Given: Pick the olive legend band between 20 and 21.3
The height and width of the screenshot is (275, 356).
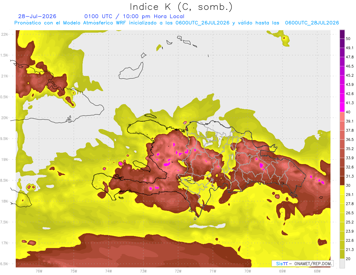Looking at the screenshot, I should (x=342, y=254).
